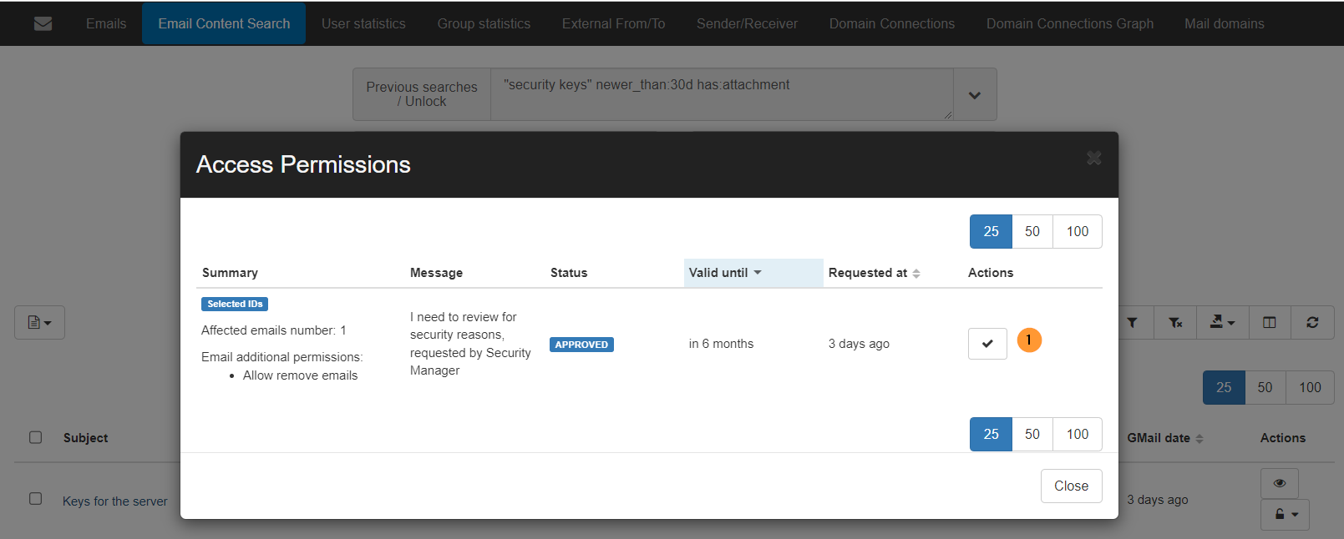Switch to User statistics tab

pos(363,23)
